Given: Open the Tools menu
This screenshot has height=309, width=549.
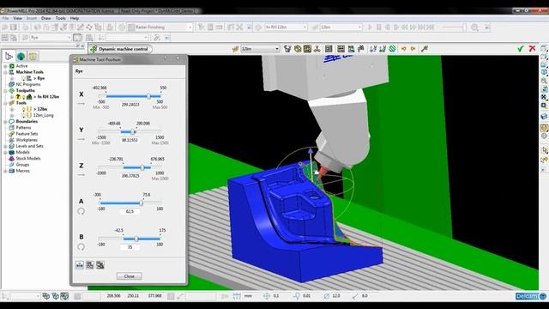Looking at the screenshot, I should (61, 18).
